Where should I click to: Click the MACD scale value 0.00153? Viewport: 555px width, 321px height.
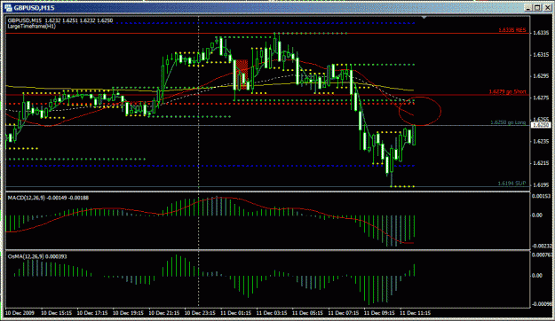(542, 196)
